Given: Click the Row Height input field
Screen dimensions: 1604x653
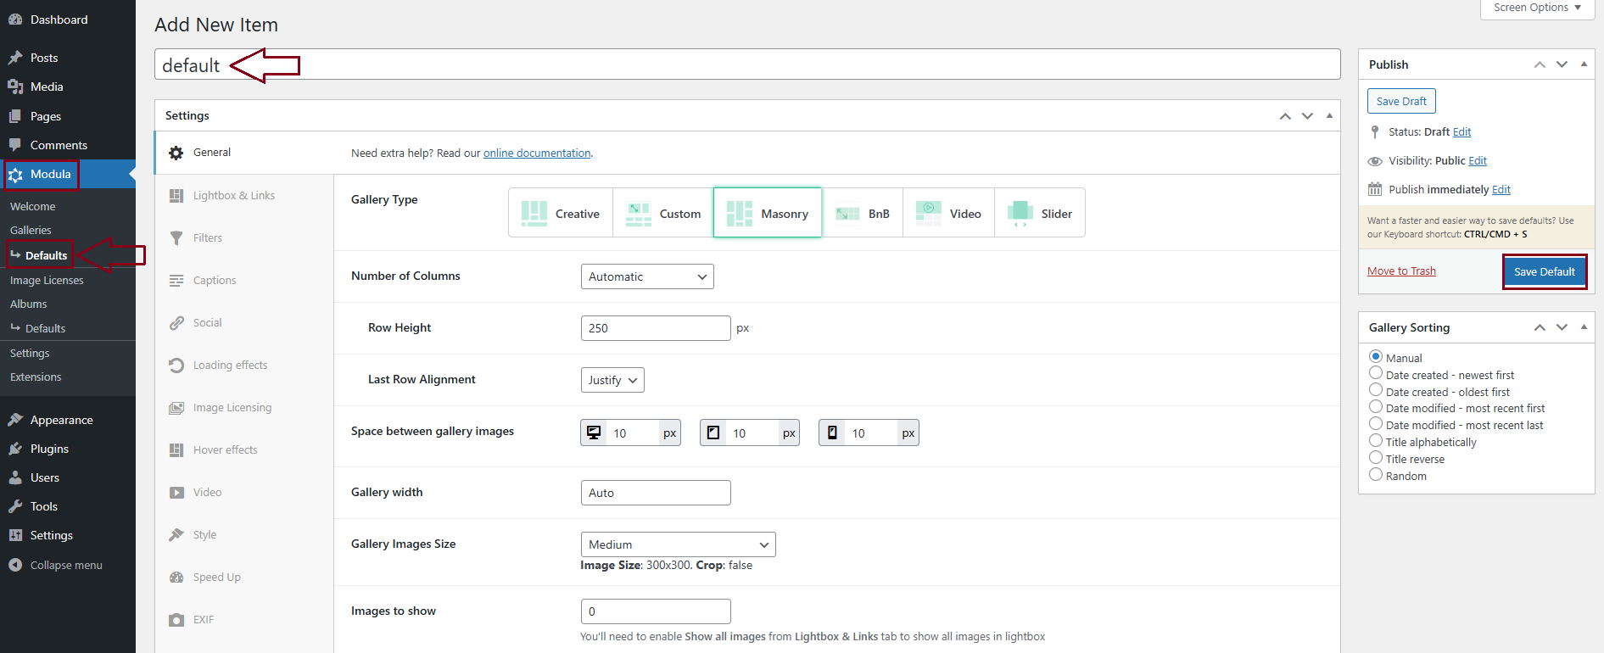Looking at the screenshot, I should coord(655,328).
